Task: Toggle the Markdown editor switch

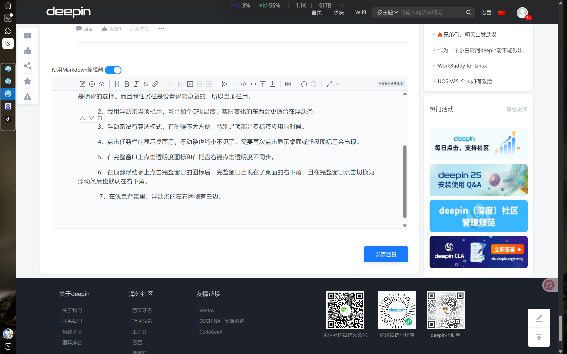Action: [113, 70]
